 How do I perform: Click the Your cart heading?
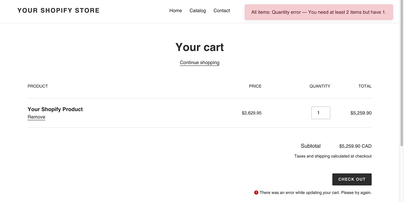(199, 47)
